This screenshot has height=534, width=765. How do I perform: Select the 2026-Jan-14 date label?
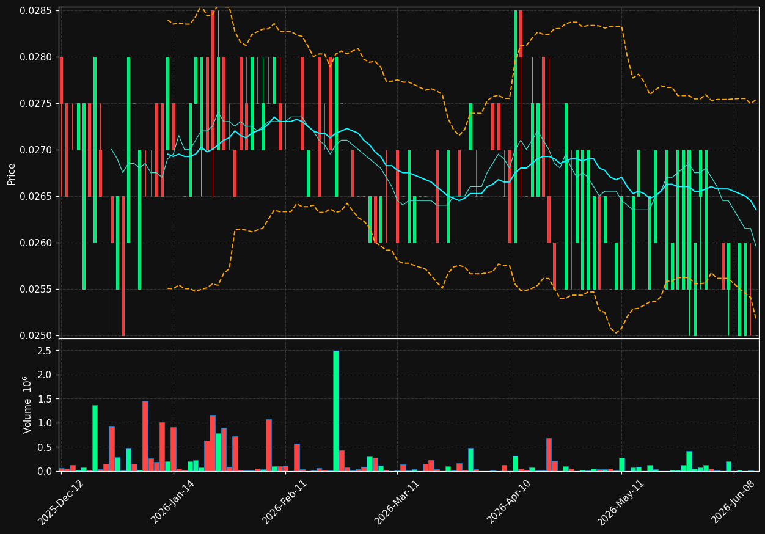click(172, 502)
